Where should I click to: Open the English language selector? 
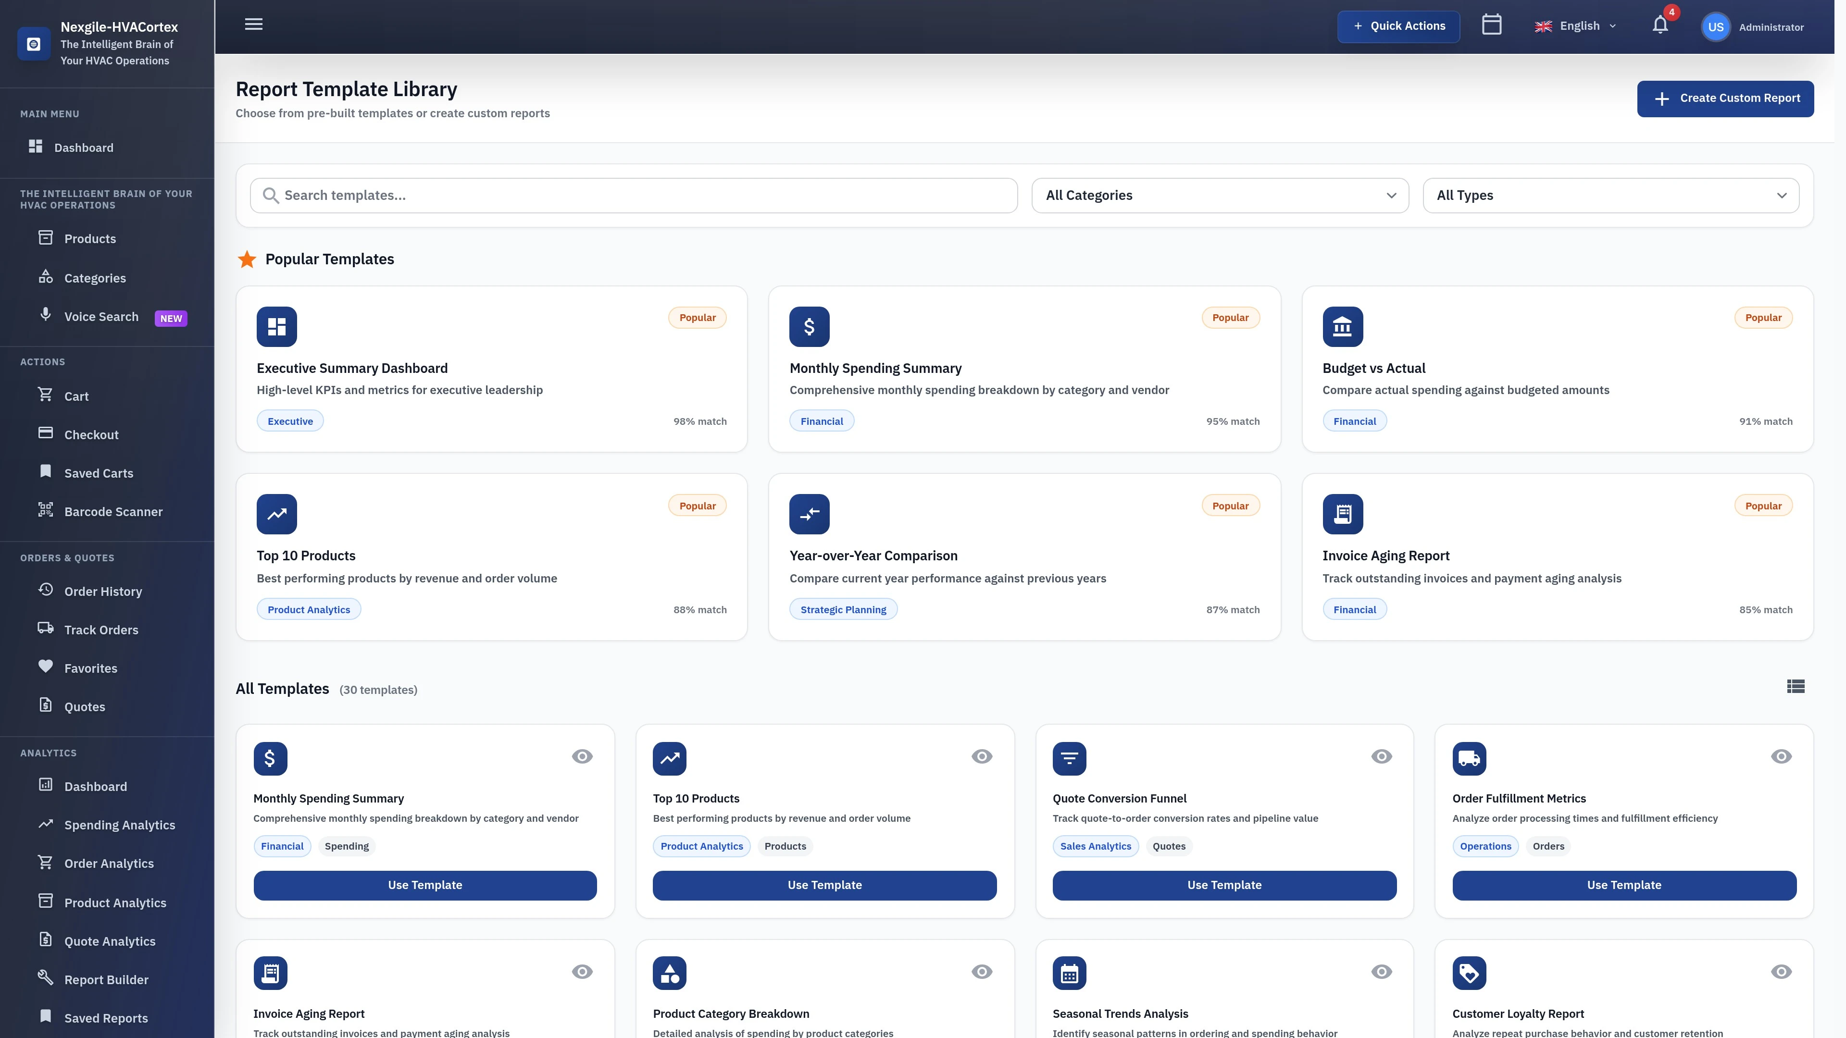point(1575,25)
